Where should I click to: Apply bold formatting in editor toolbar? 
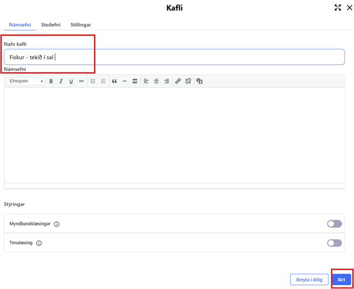coord(51,81)
